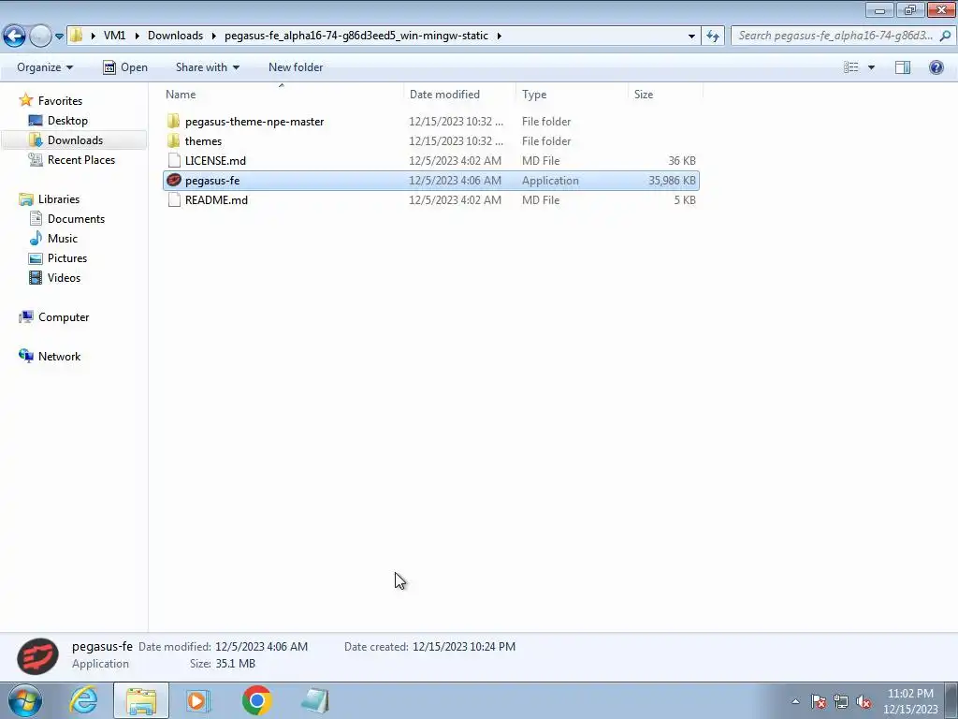Open Downloads in Favorites
Image resolution: width=958 pixels, height=719 pixels.
coord(75,140)
